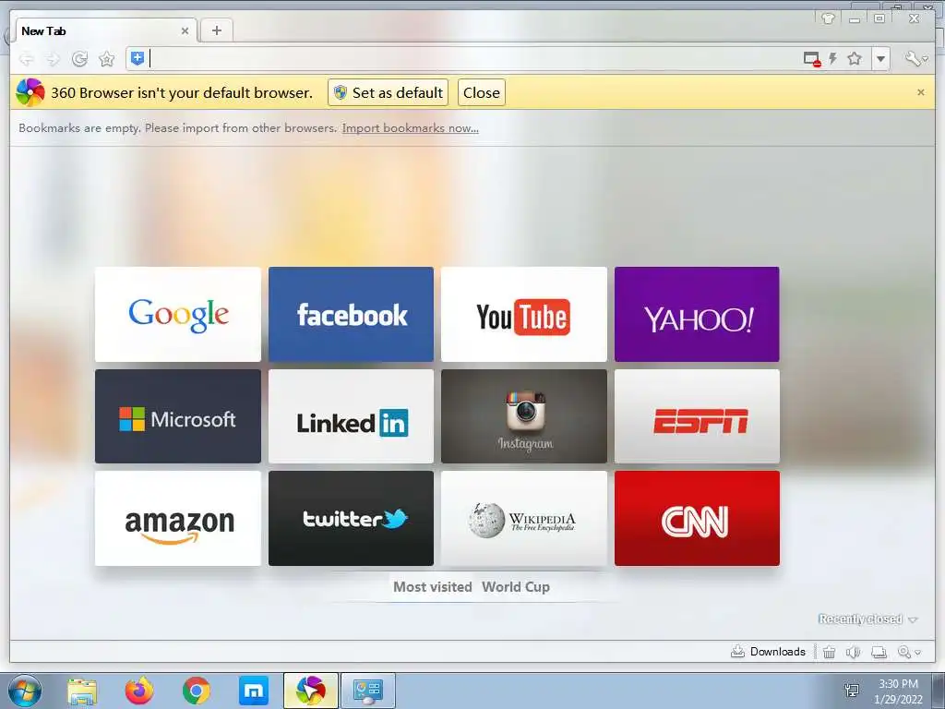The width and height of the screenshot is (945, 709).
Task: Open the LinkedIn tile
Action: (x=351, y=416)
